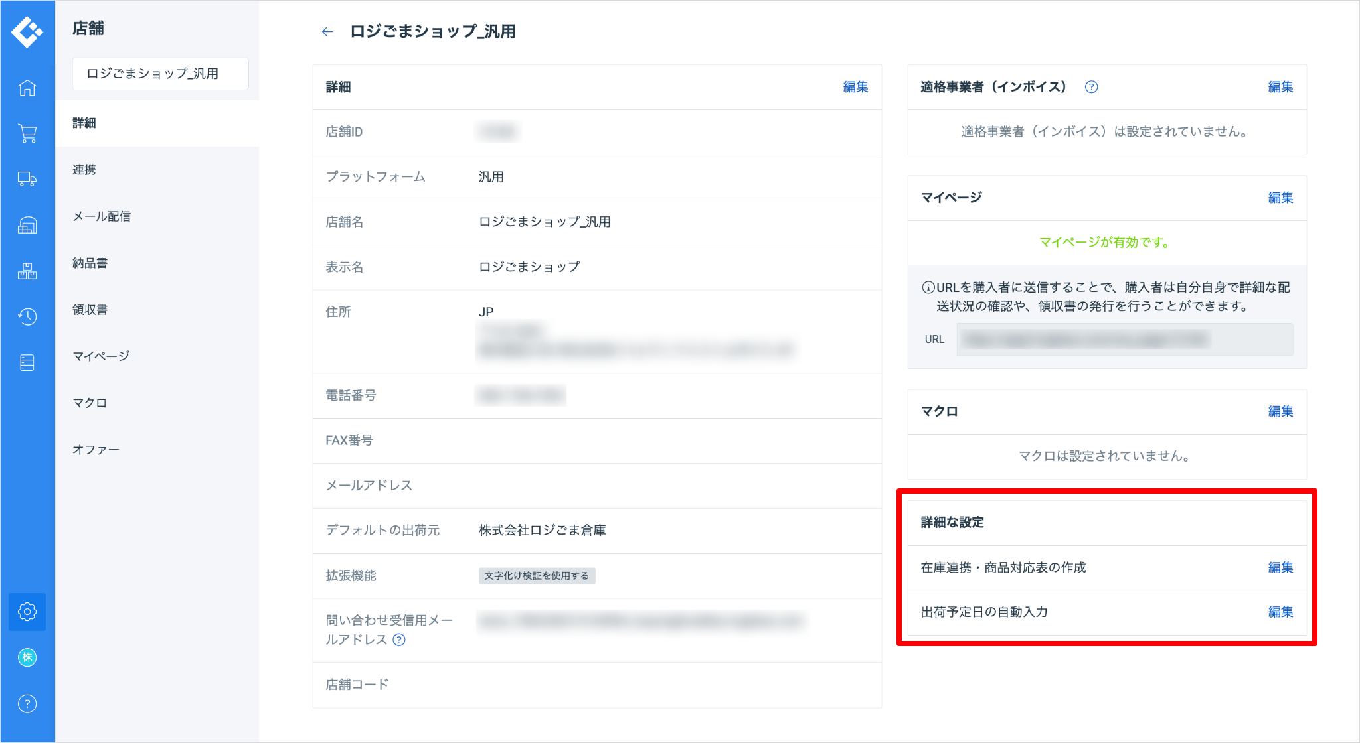Click help icon beside 問い合わせ受信用メールアドレス
This screenshot has width=1360, height=743.
click(399, 640)
